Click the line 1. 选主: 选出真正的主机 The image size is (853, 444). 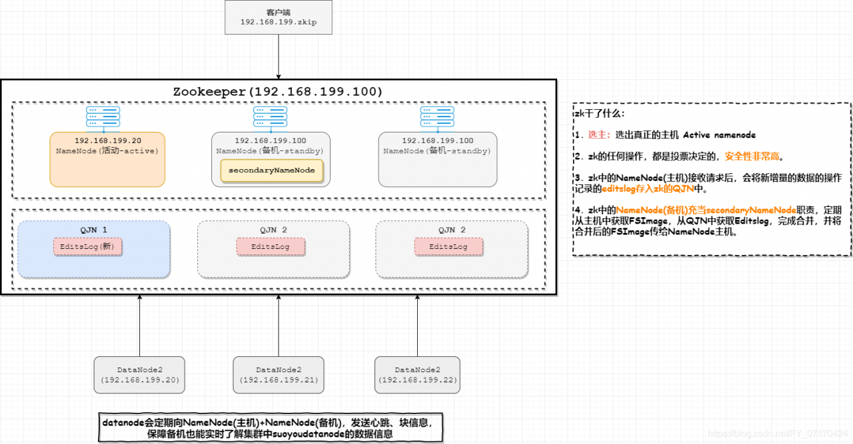click(665, 134)
